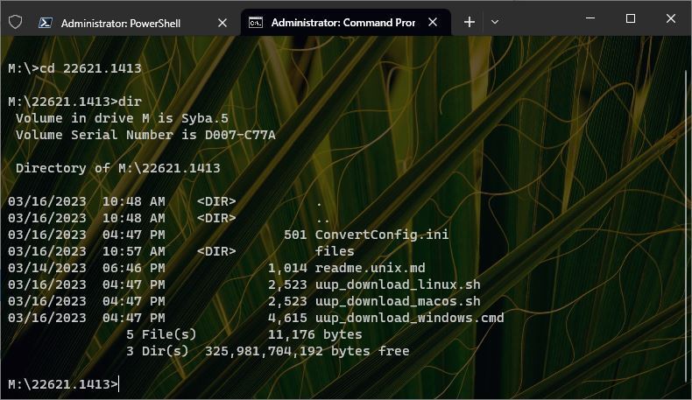Click uup_download_macos.sh in the listing

[398, 301]
